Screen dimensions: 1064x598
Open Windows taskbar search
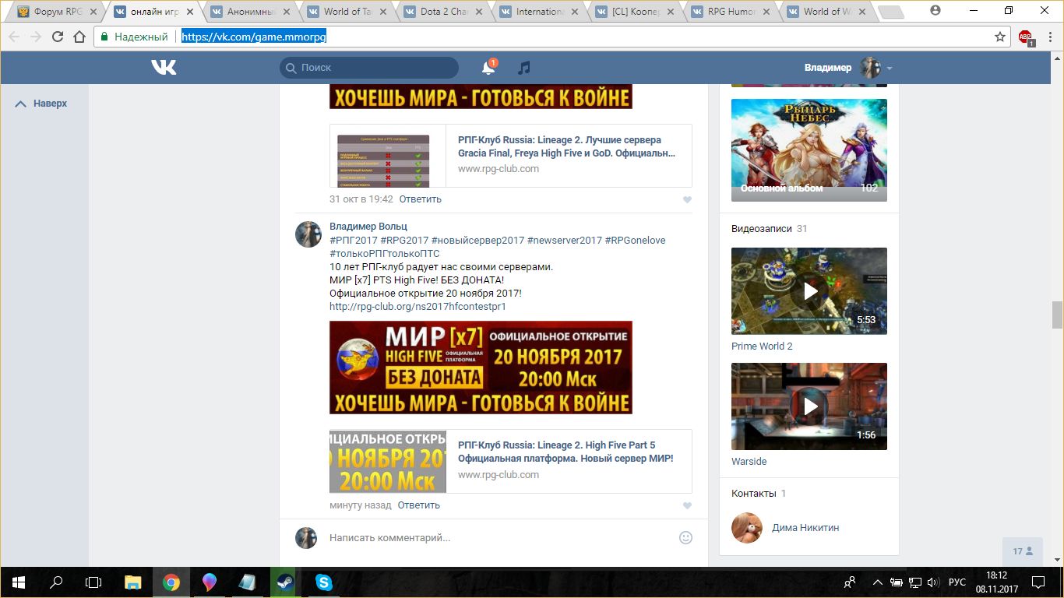[56, 582]
